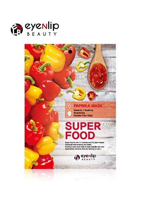Click the PAPRIKA MASK title text
141x211 pixels.
pos(88,106)
